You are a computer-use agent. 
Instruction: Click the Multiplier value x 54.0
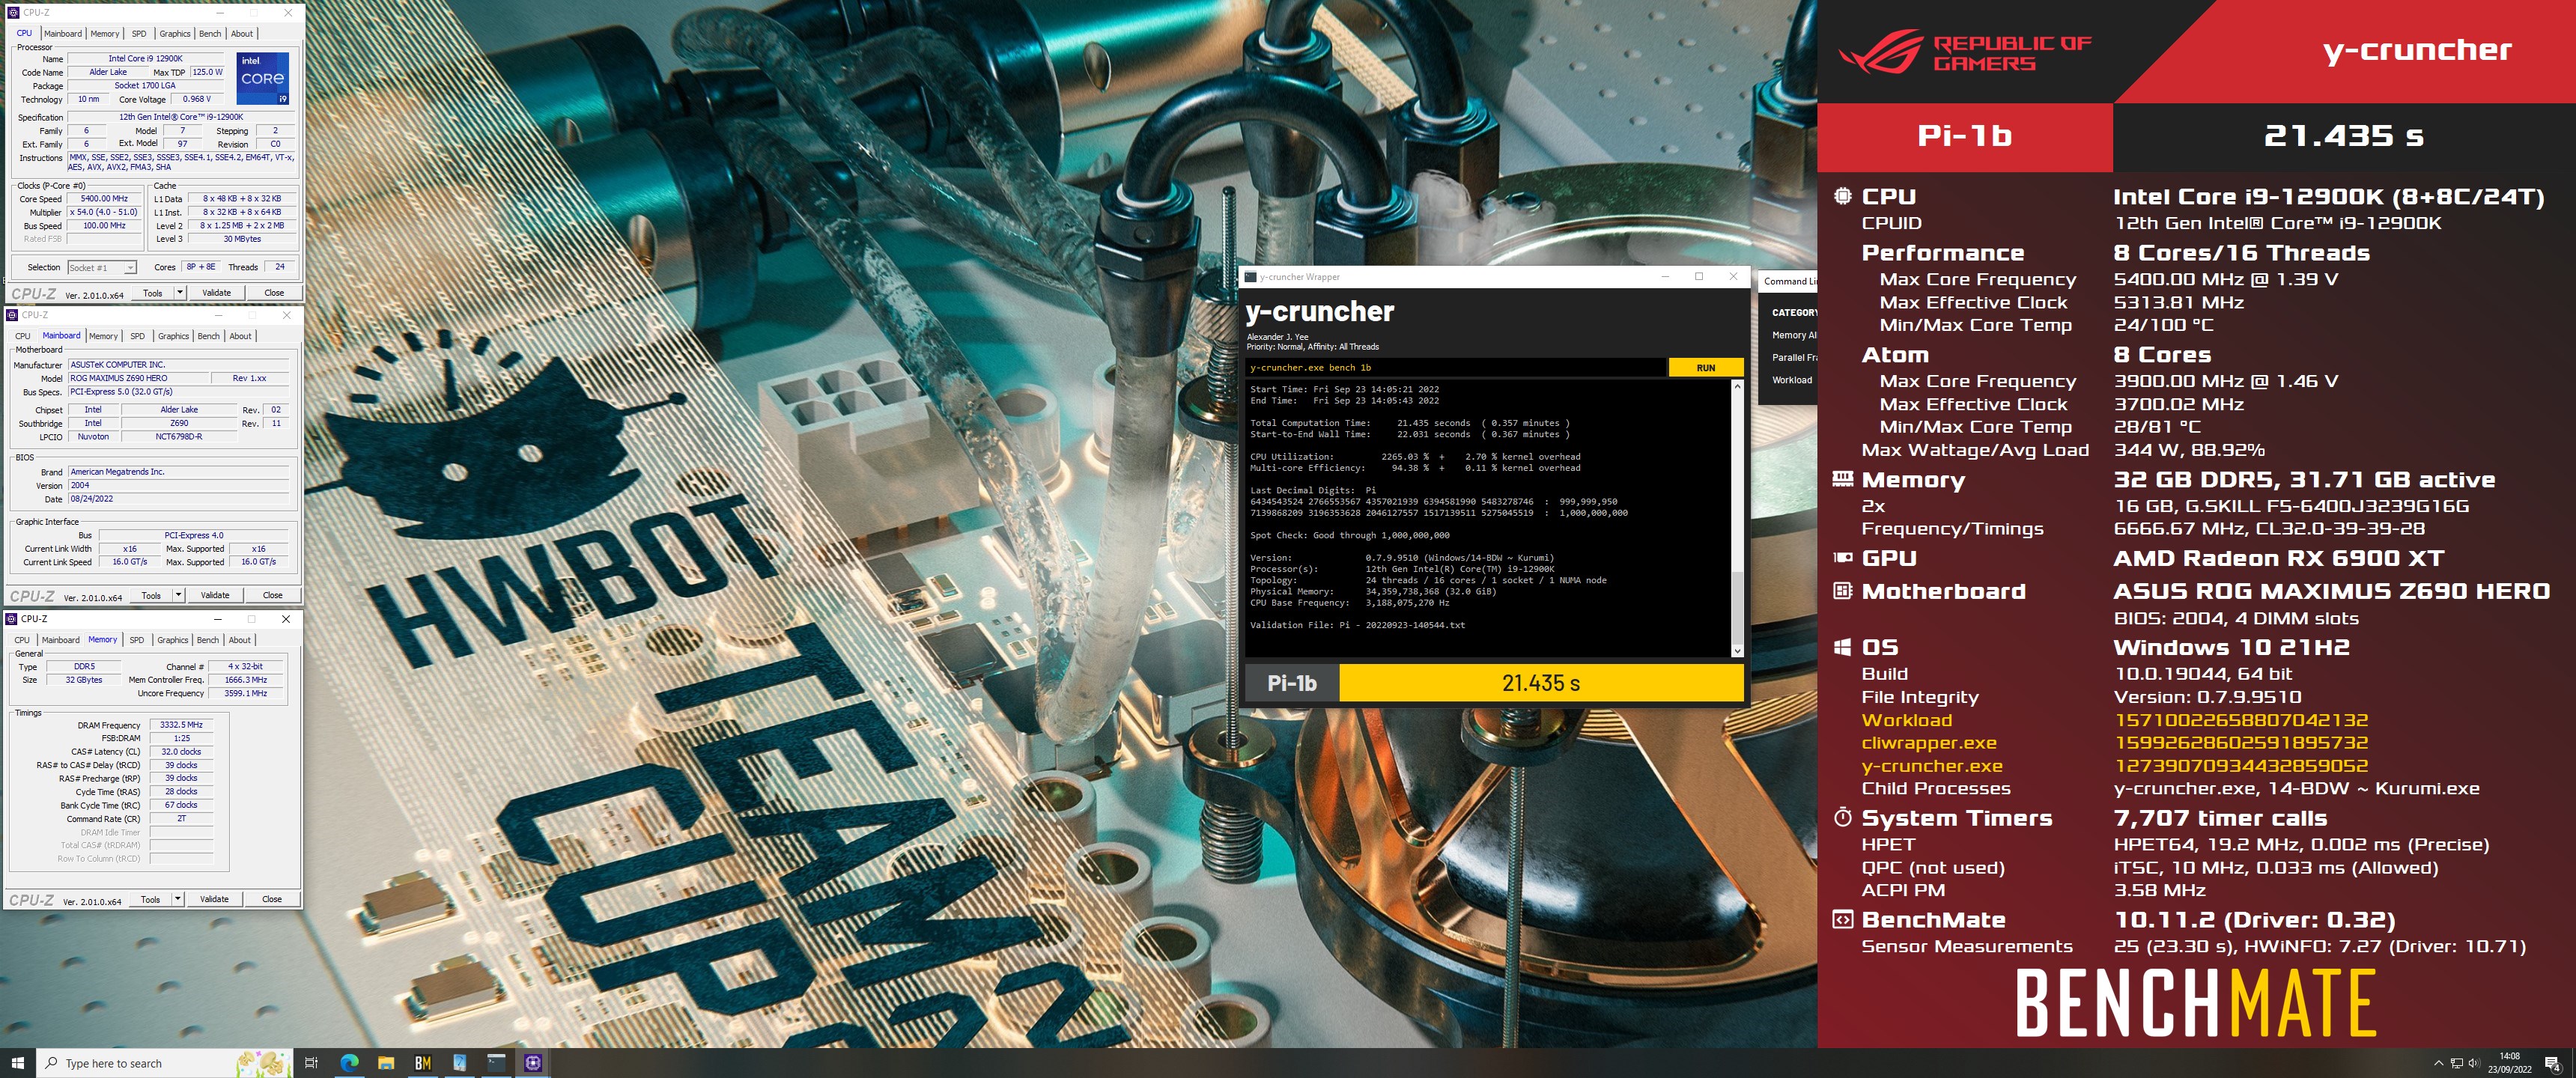click(104, 212)
